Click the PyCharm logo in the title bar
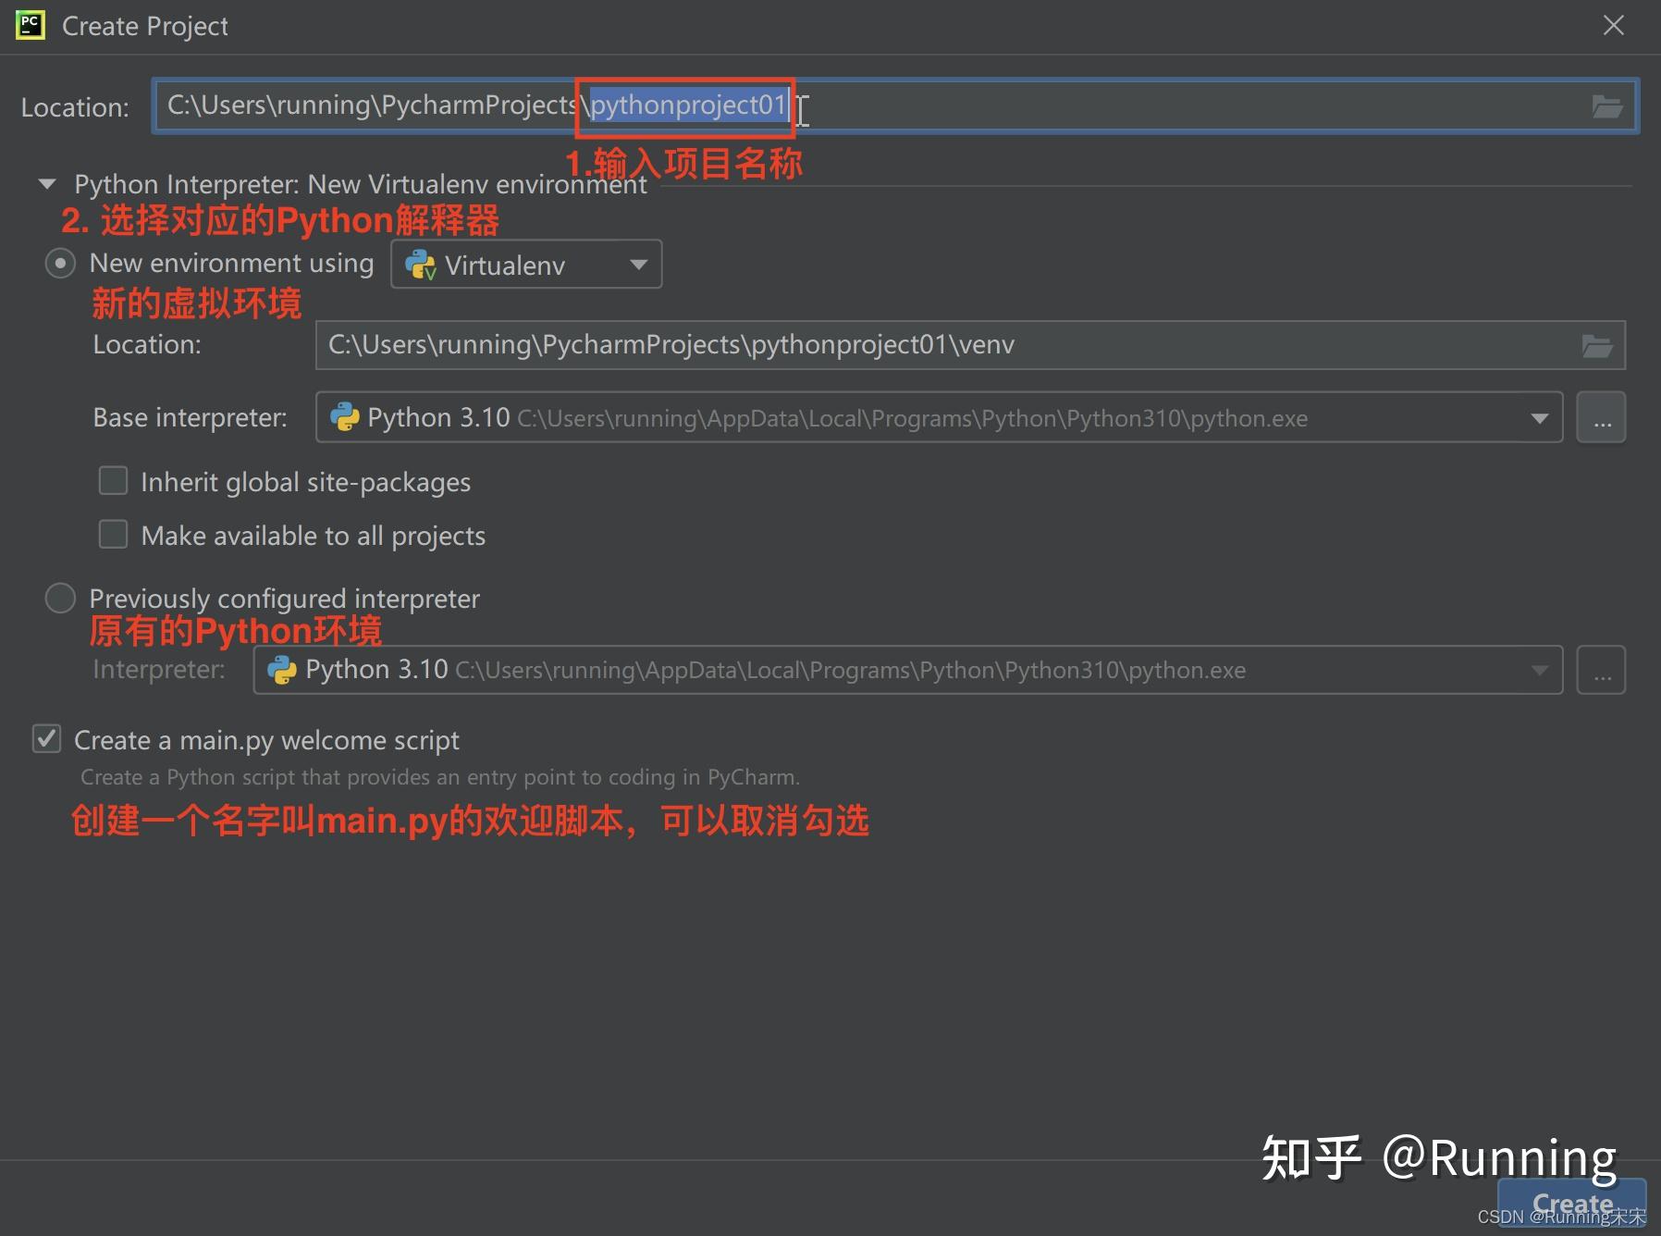1661x1236 pixels. [x=29, y=25]
